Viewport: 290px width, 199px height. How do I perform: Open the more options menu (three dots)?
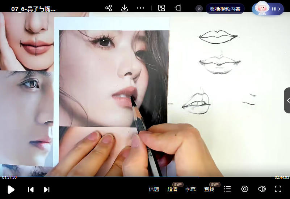140,8
